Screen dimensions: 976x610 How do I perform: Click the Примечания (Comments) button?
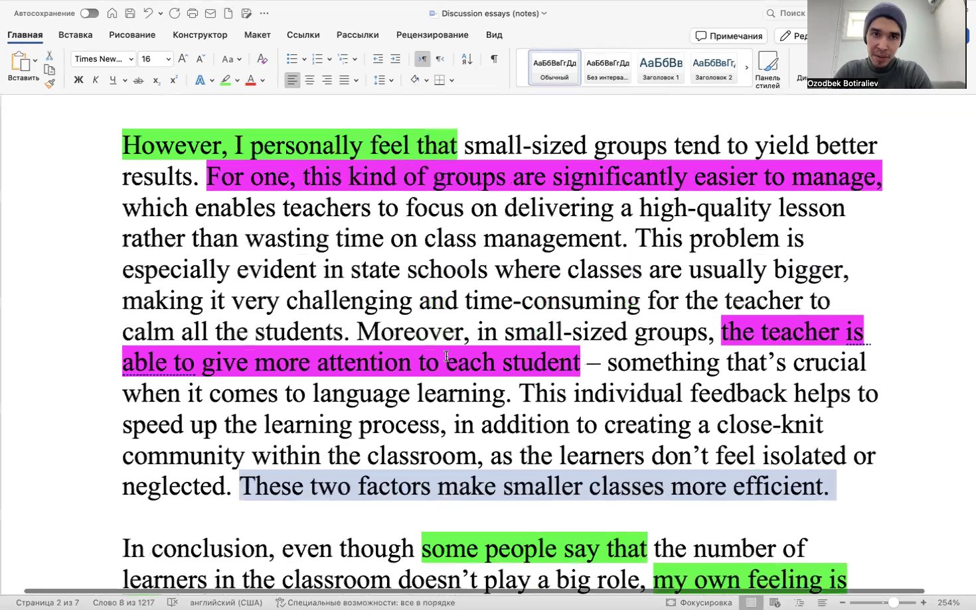(728, 35)
